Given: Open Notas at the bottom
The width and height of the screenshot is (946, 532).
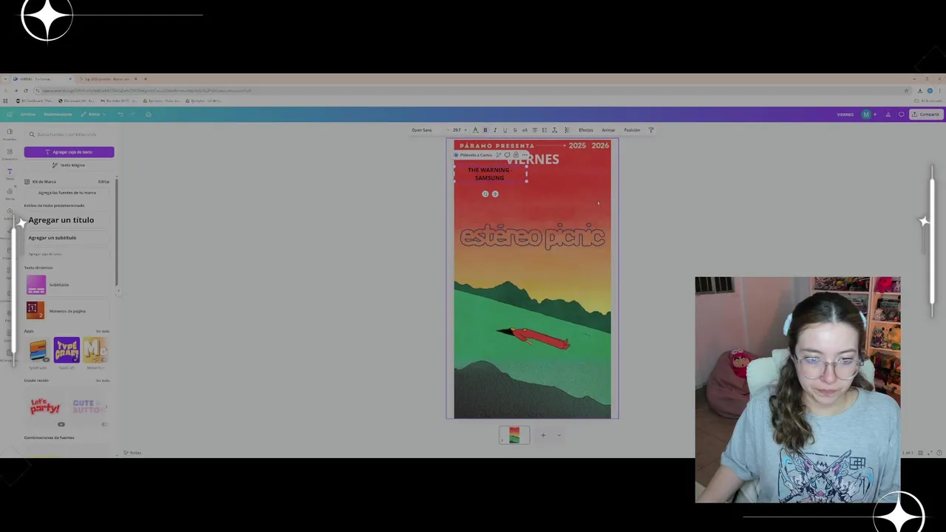Looking at the screenshot, I should click(132, 452).
